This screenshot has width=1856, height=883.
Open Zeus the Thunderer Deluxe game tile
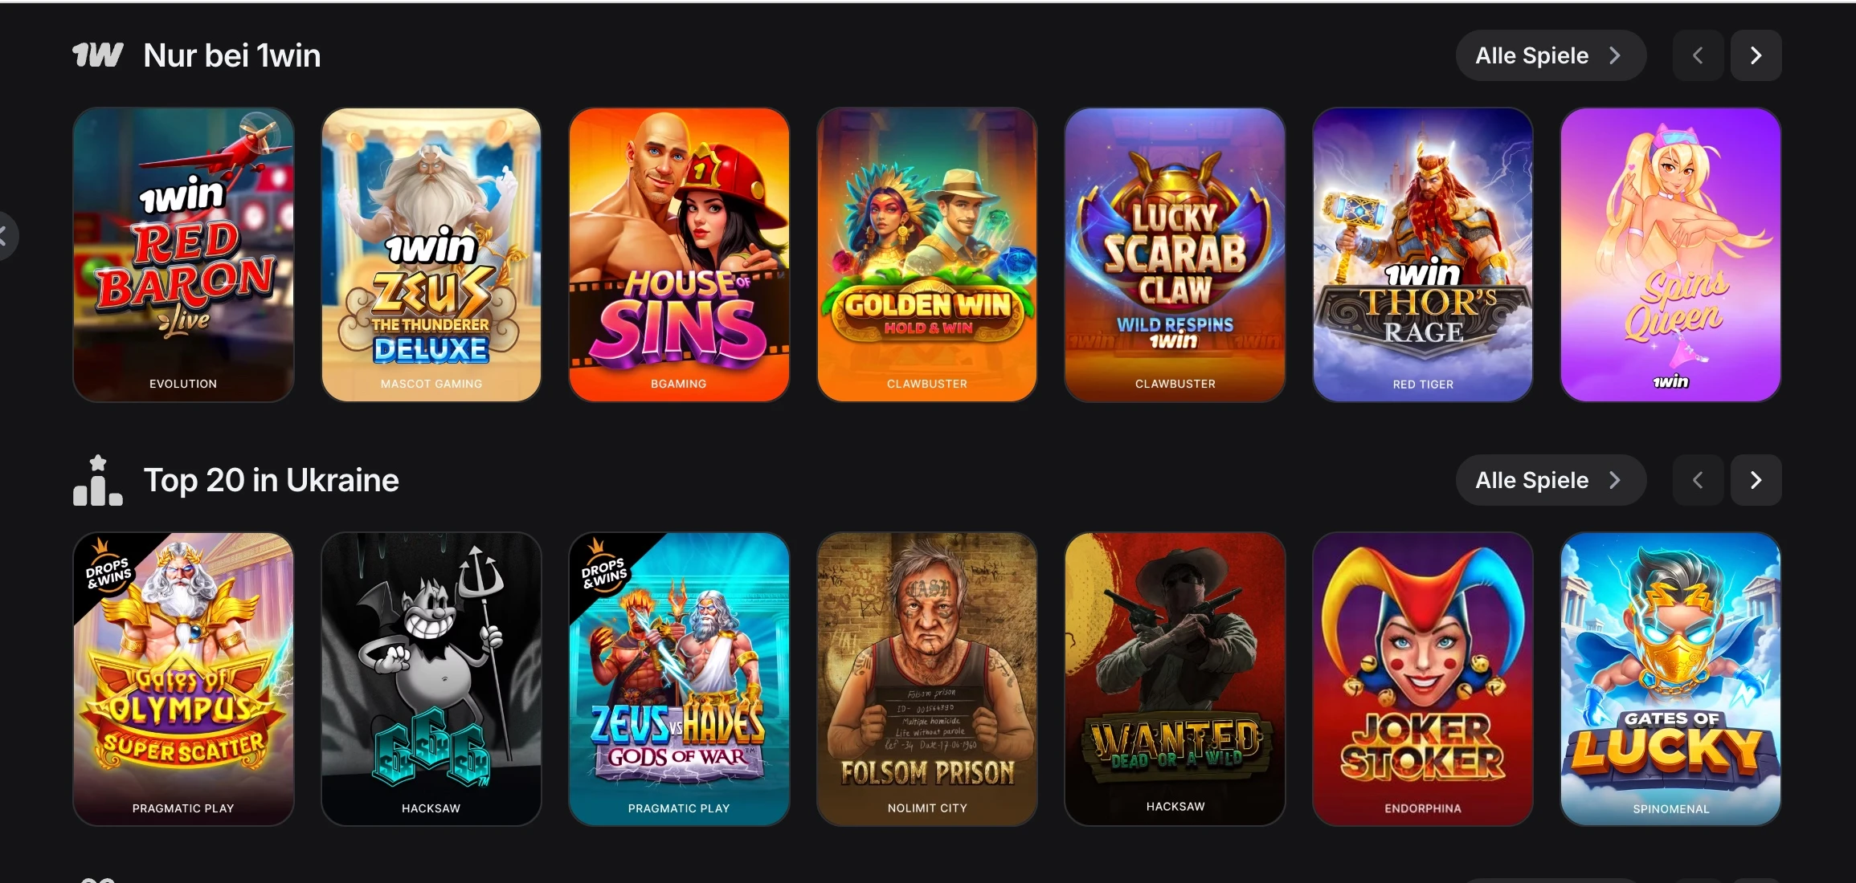pos(431,254)
